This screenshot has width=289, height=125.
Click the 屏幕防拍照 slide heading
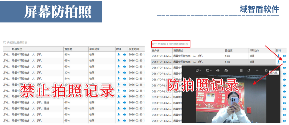58,12
